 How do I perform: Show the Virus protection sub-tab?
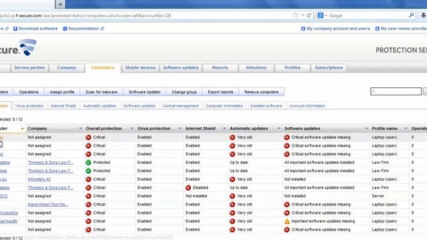click(29, 106)
